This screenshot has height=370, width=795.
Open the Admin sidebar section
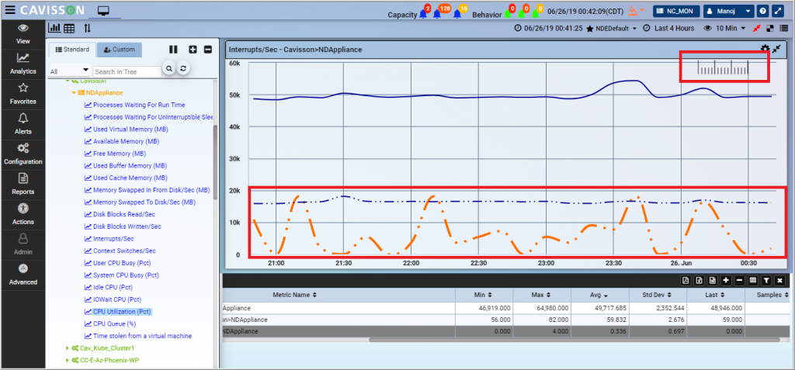tap(23, 244)
